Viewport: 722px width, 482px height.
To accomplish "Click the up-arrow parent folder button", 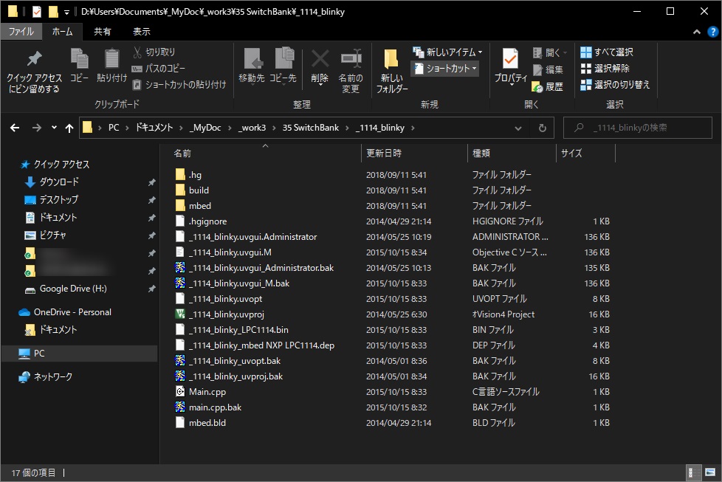I will click(69, 128).
